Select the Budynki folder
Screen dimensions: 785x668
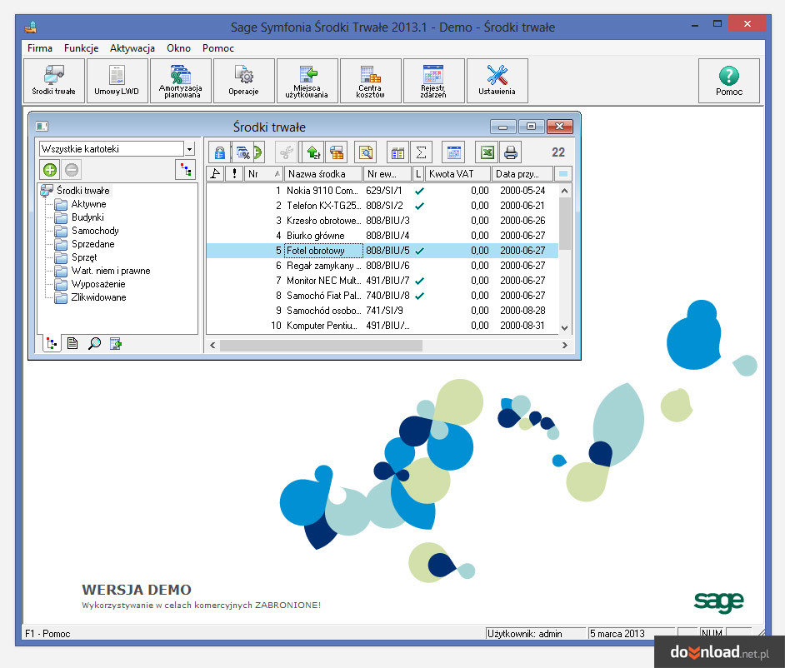(x=87, y=217)
